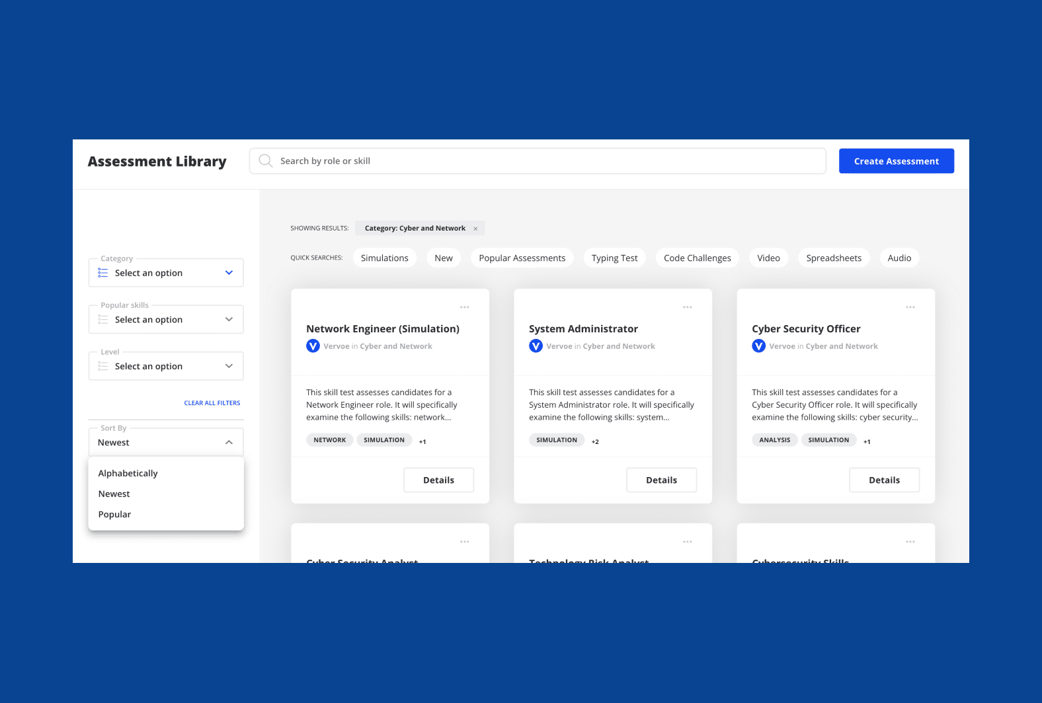Click the Create Assessment button
Viewport: 1042px width, 703px height.
897,161
